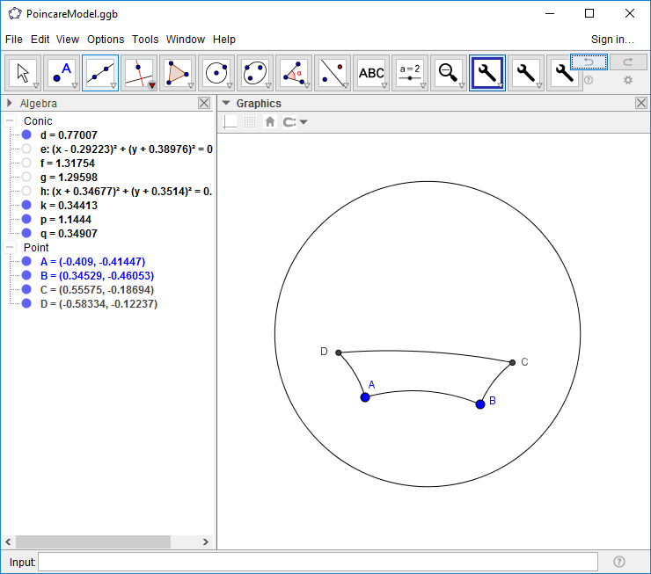The height and width of the screenshot is (574, 651).
Task: Open the Tools menu
Action: pos(145,40)
